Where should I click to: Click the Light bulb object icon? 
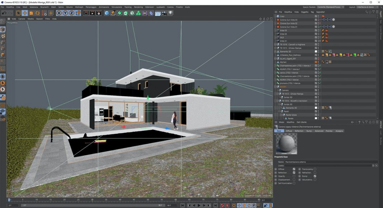coord(171,13)
